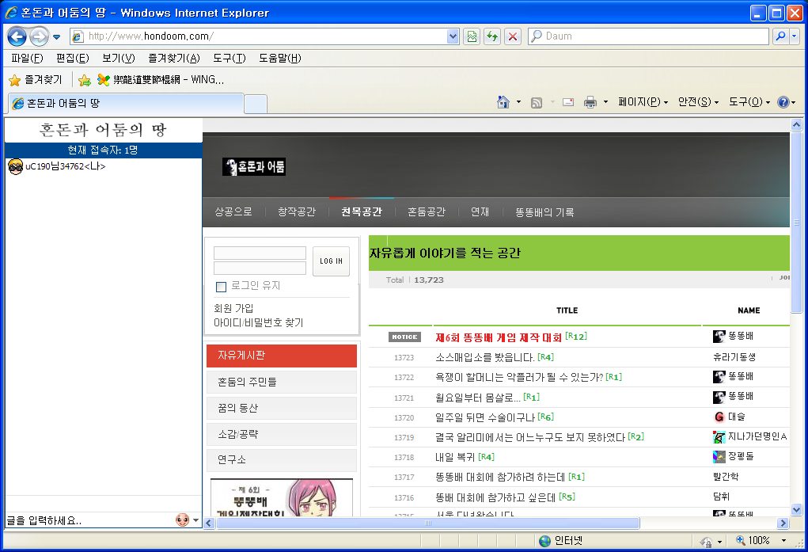Open post 소스매입소를 봤읍니다

click(484, 357)
